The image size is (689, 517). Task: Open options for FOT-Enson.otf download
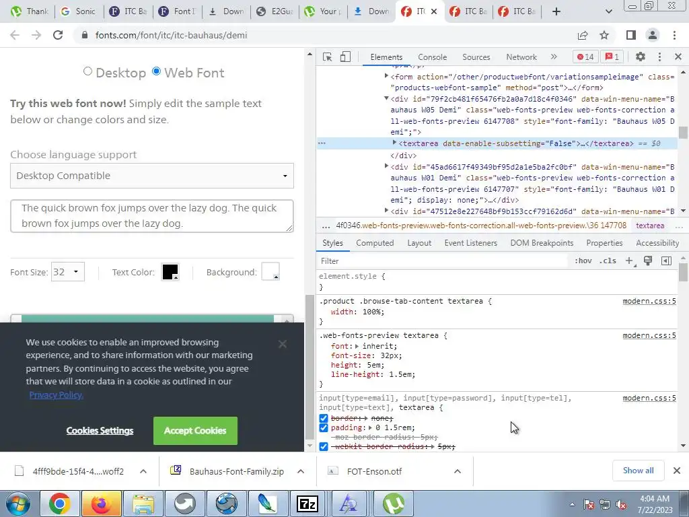point(458,471)
